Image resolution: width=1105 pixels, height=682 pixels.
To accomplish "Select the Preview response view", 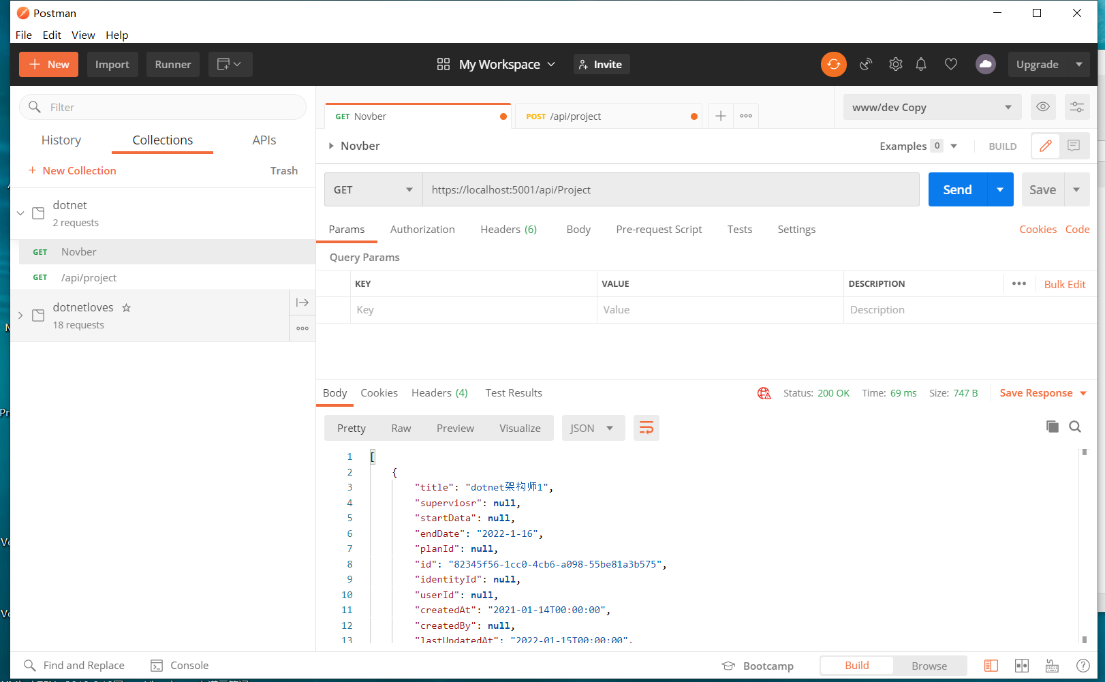I will click(455, 428).
